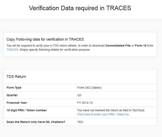Click 'Simply specify following details' instruction text
Image resolution: width=162 pixels, height=137 pixels.
click(x=55, y=50)
